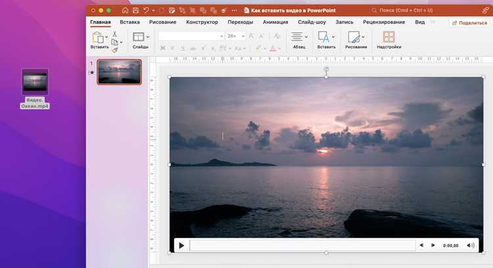Undo the last action
The height and width of the screenshot is (268, 493).
pyautogui.click(x=146, y=10)
